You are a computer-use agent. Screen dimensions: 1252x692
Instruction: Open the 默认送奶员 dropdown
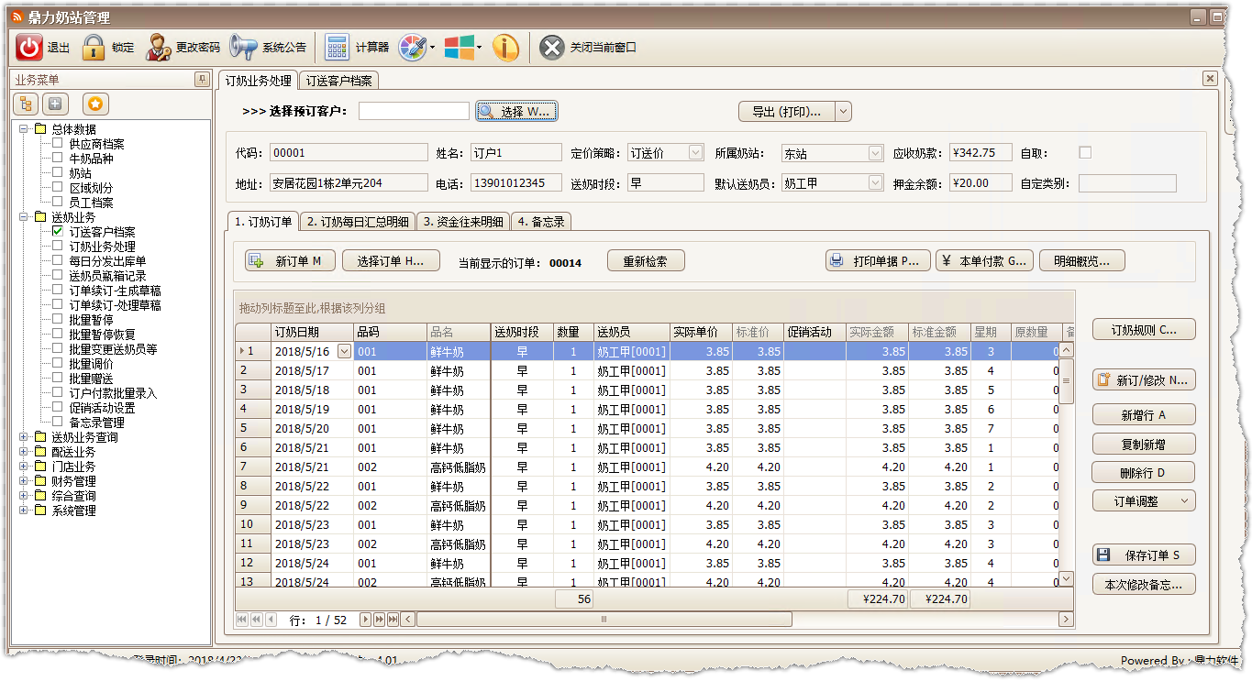[x=875, y=183]
